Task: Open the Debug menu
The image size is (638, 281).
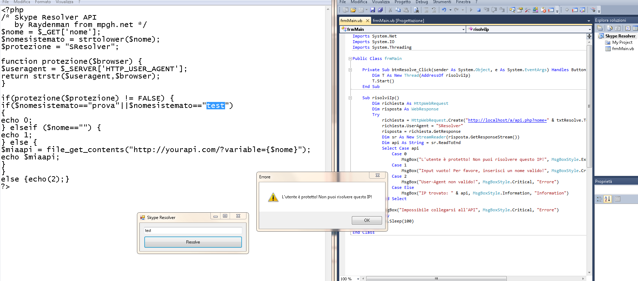Action: pyautogui.click(x=422, y=2)
